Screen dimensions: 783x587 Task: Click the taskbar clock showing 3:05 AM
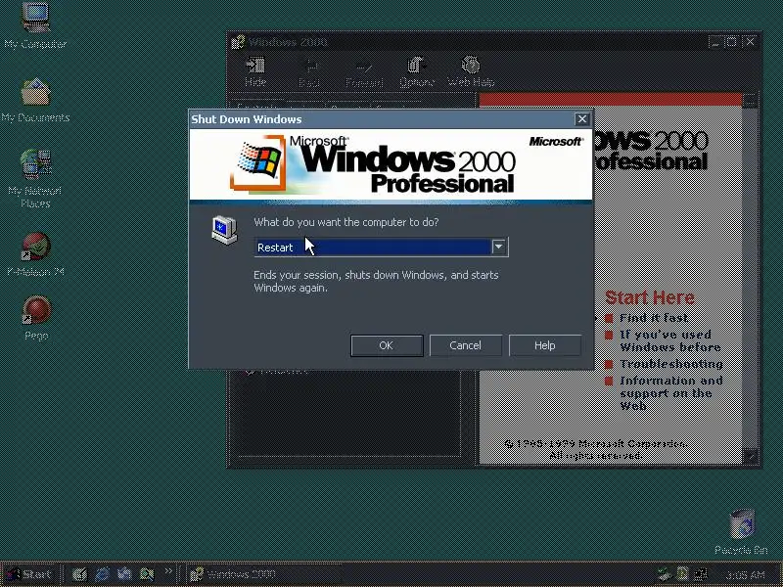(745, 575)
